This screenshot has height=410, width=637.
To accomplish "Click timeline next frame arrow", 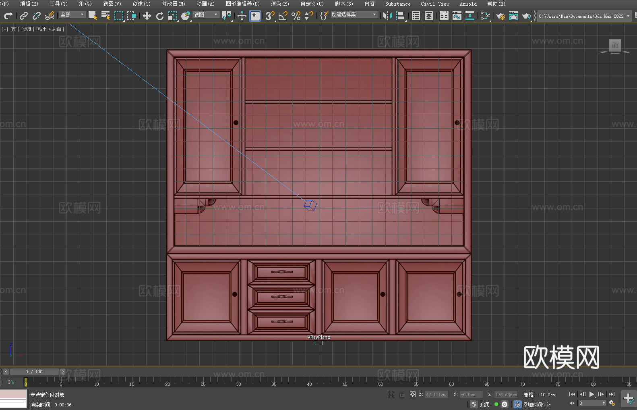I will [x=62, y=372].
